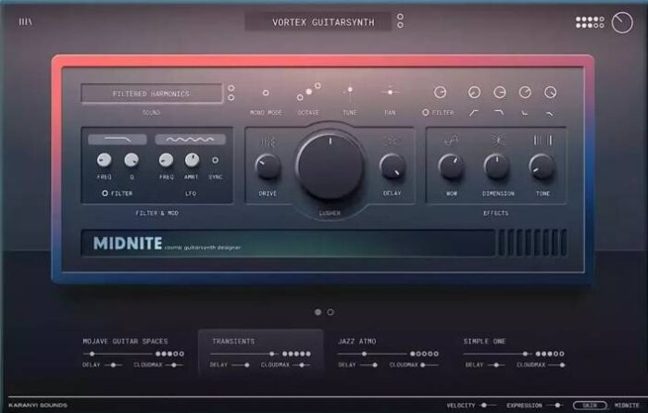Click the sound next/previous stepper dots
648x413 pixels.
[x=231, y=94]
